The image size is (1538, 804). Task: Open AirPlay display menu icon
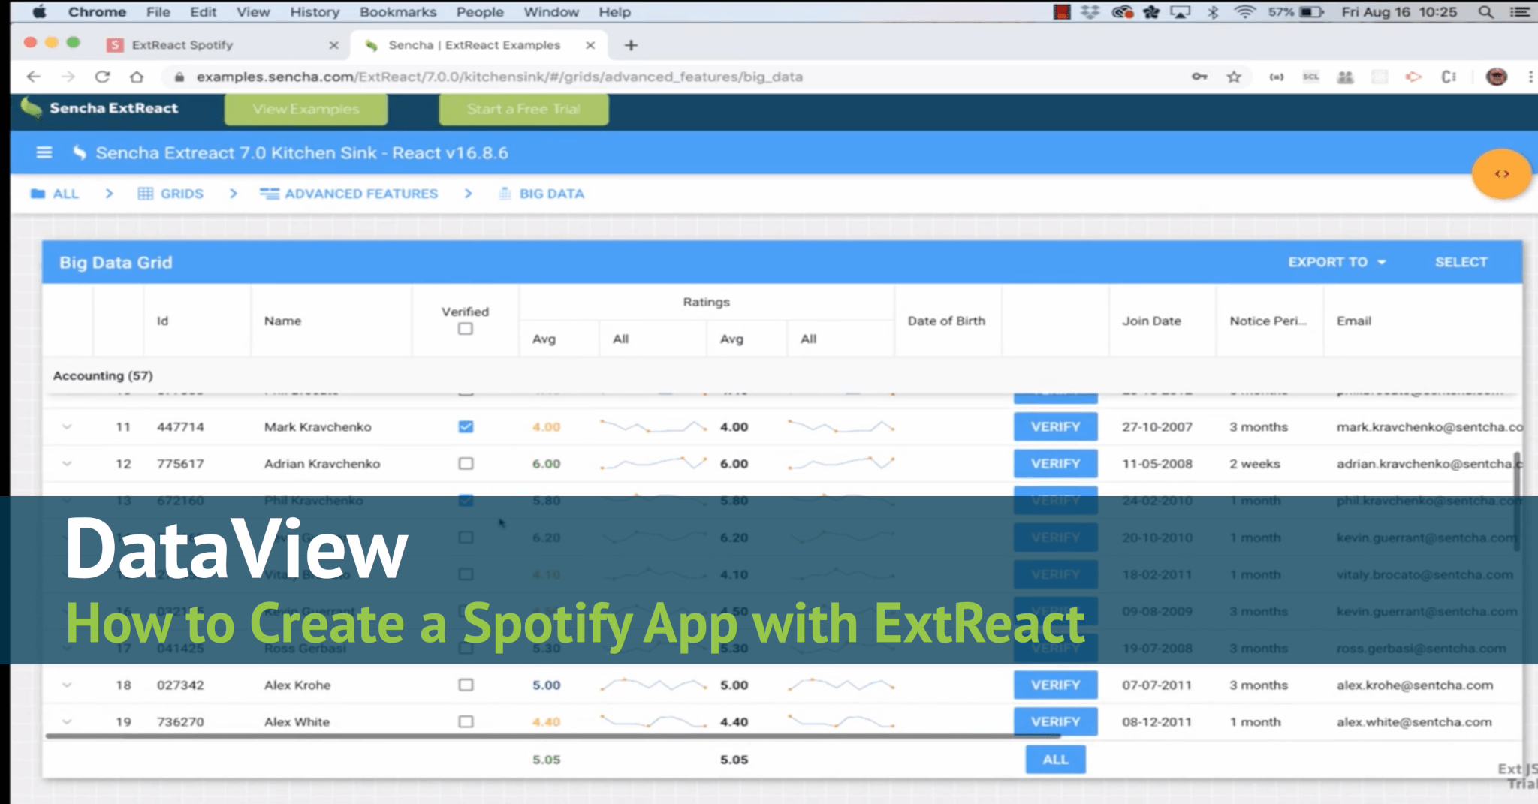[x=1181, y=12]
